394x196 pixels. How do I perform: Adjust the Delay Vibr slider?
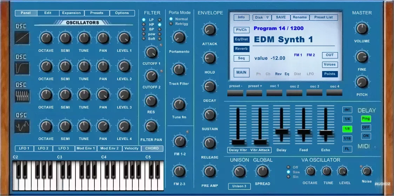(238, 142)
